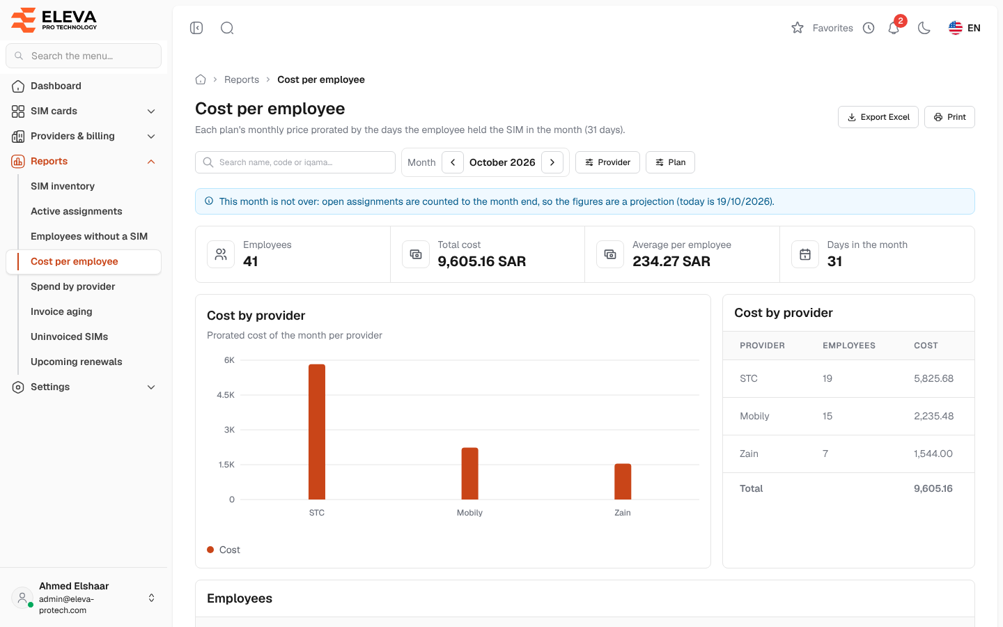Expand the Providers & billing chevron

151,136
